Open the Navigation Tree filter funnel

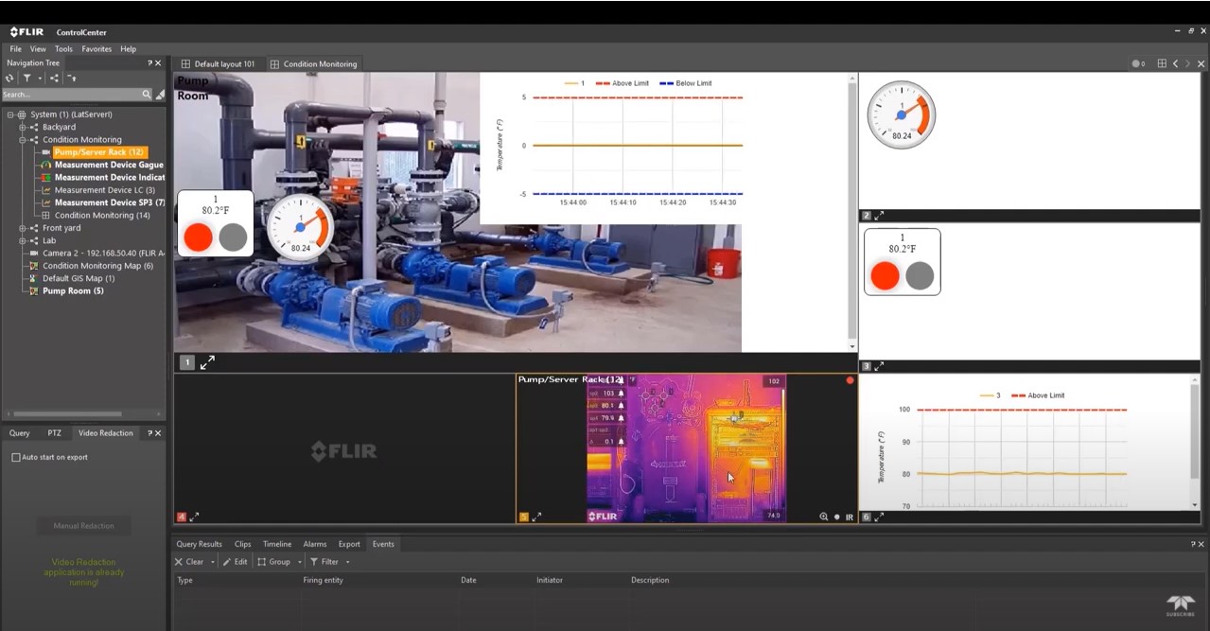click(x=27, y=79)
